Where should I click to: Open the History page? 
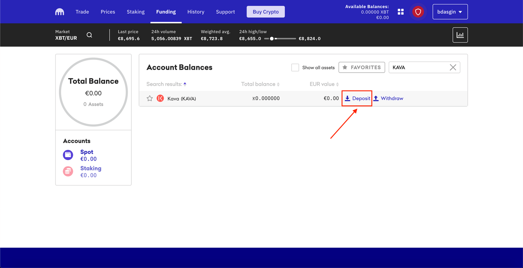196,12
